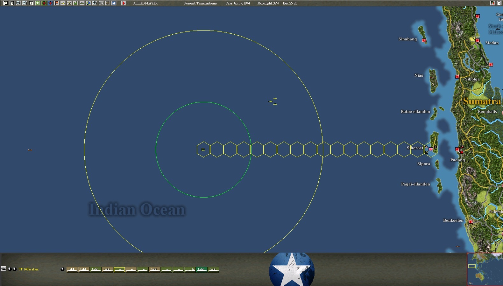Go to next task force with right arrow

pos(14,269)
